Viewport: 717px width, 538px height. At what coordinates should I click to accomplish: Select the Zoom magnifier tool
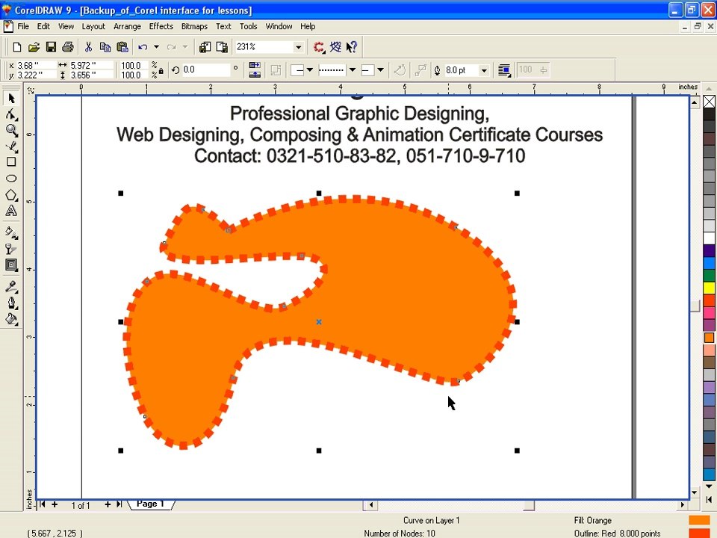coord(11,130)
